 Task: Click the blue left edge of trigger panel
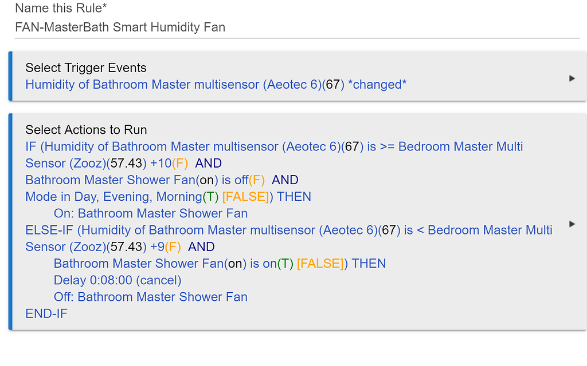click(10, 76)
